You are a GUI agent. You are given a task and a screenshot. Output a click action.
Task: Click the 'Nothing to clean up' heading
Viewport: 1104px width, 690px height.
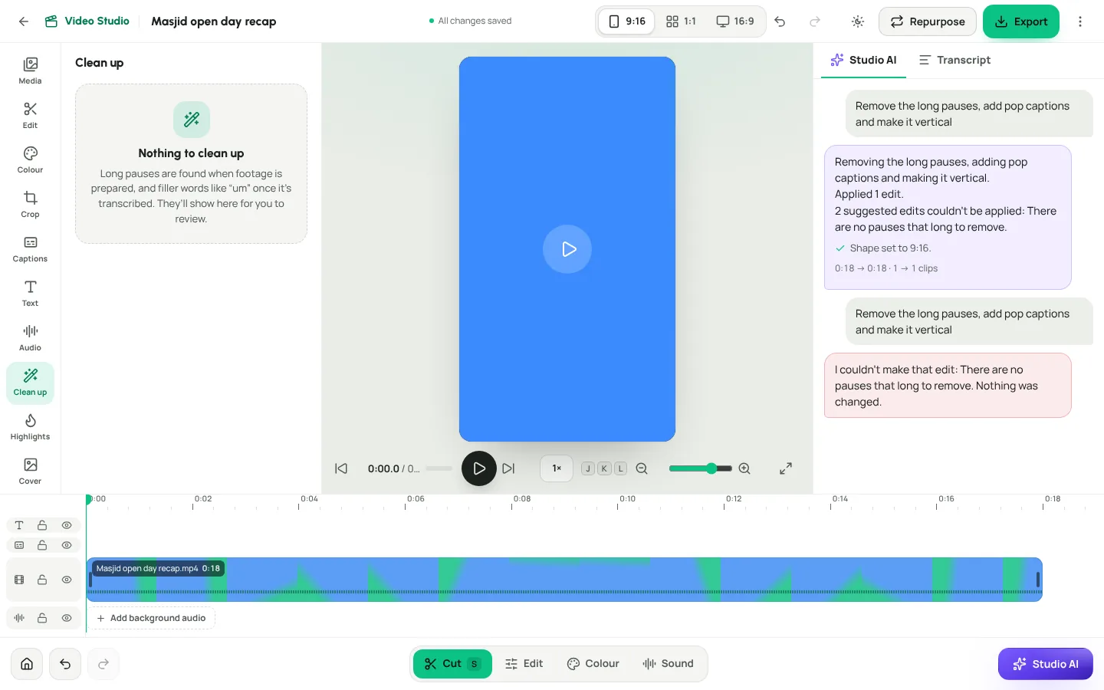[x=191, y=153]
